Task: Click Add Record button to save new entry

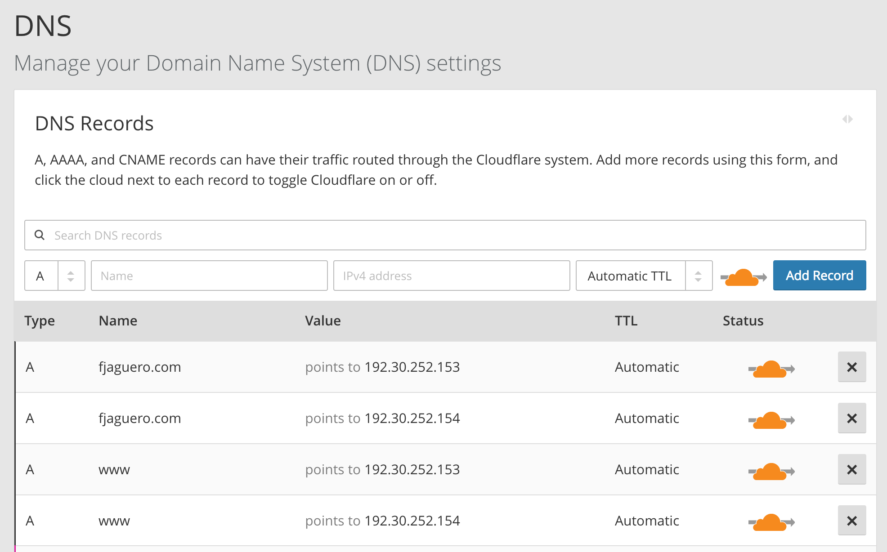Action: pyautogui.click(x=818, y=276)
